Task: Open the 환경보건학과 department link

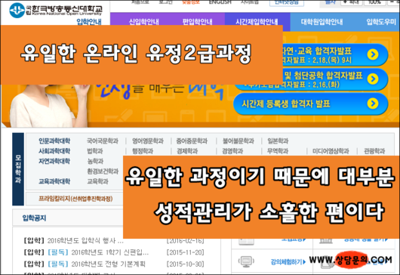Action: (103, 171)
